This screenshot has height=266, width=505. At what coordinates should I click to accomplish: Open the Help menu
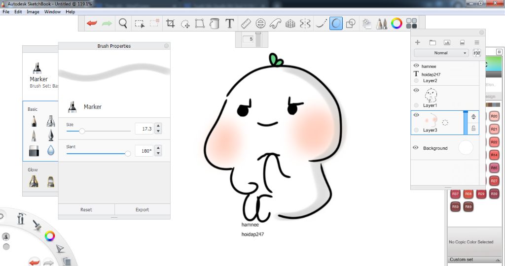[70, 12]
